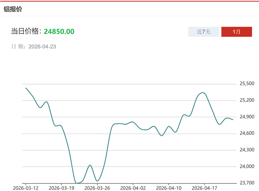The width and height of the screenshot is (259, 191).
Task: Click x-axis label 2026-03-12
Action: pyautogui.click(x=26, y=188)
